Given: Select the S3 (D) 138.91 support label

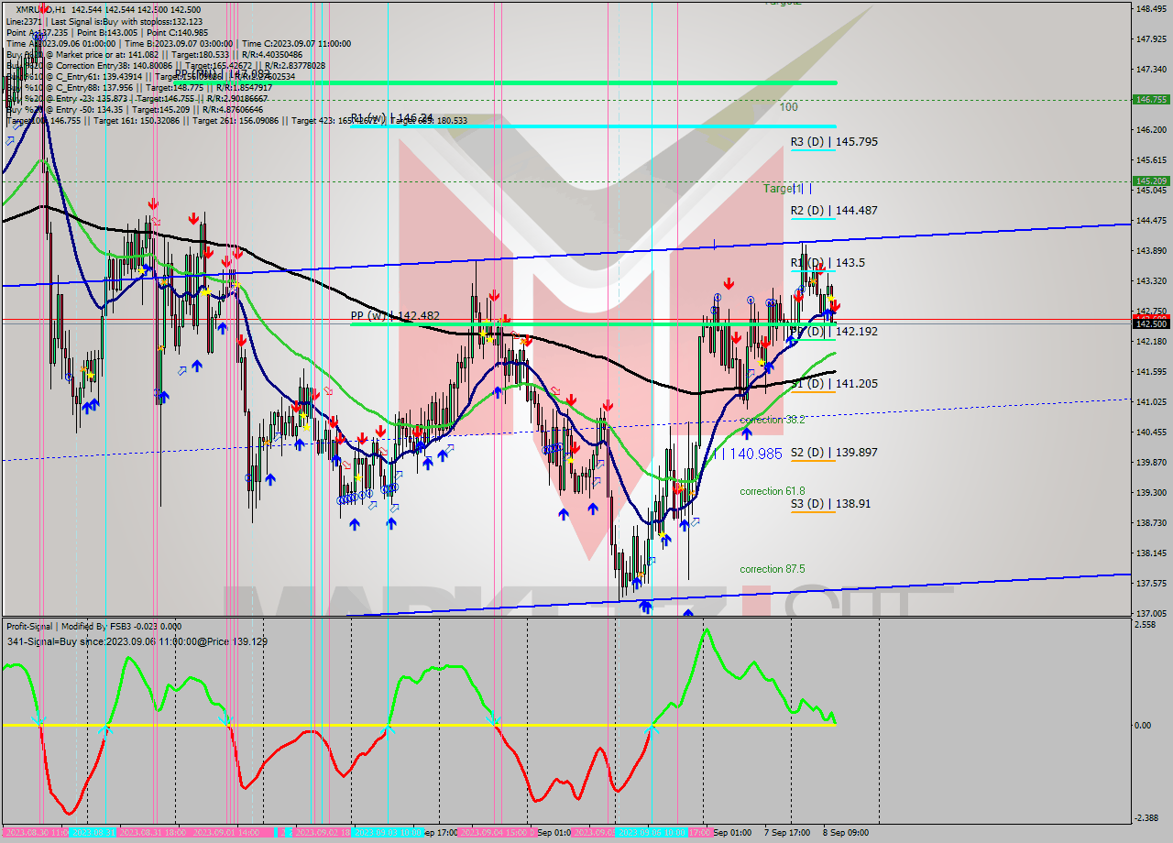Looking at the screenshot, I should 817,504.
